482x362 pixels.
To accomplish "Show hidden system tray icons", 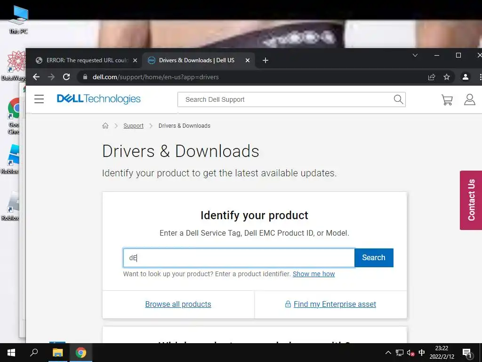I will [x=388, y=353].
